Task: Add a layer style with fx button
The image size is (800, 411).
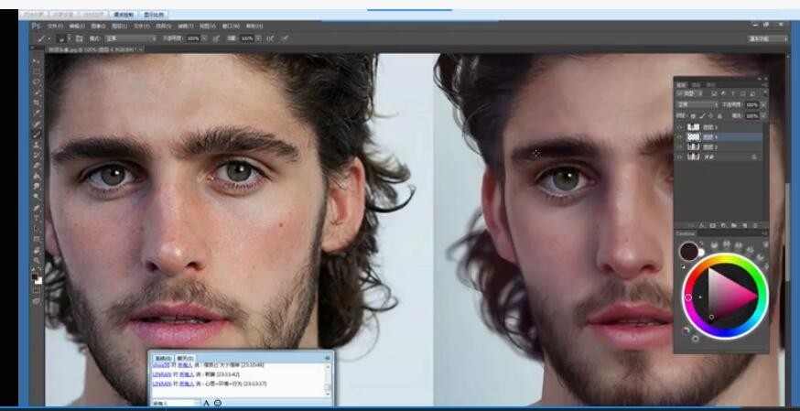Action: coord(702,225)
